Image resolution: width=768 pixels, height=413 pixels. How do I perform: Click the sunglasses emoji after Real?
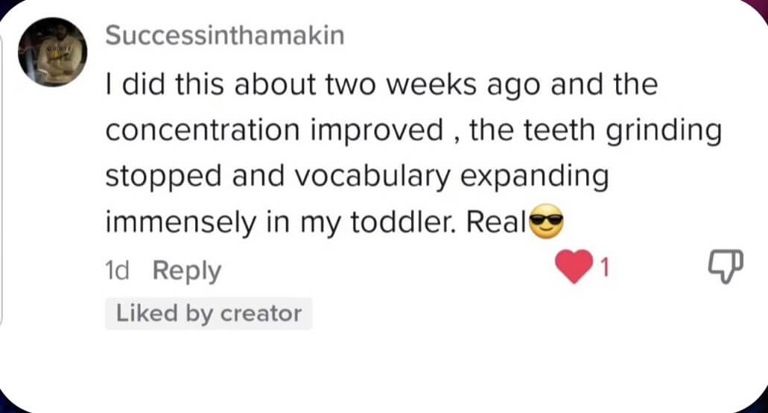[547, 222]
